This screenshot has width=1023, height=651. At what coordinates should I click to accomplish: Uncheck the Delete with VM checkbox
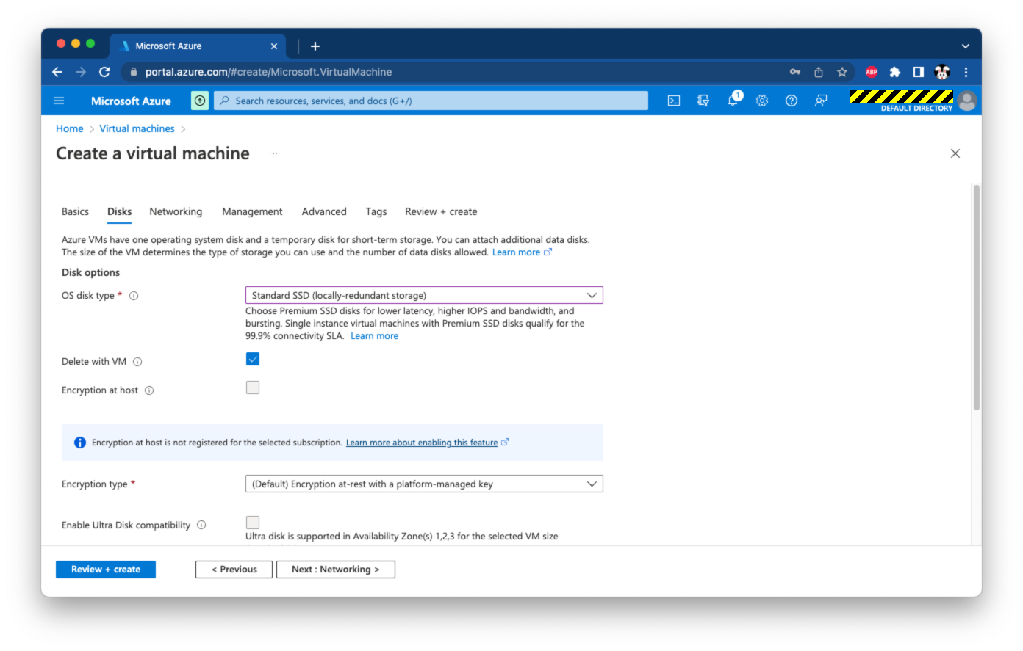[253, 359]
